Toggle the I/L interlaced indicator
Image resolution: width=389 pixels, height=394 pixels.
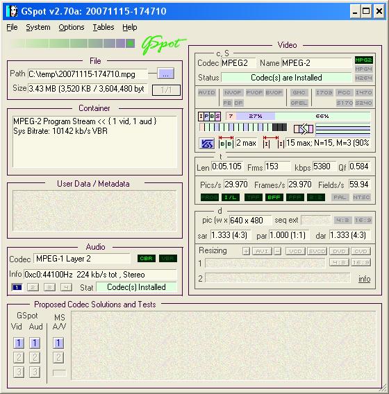[x=230, y=197]
